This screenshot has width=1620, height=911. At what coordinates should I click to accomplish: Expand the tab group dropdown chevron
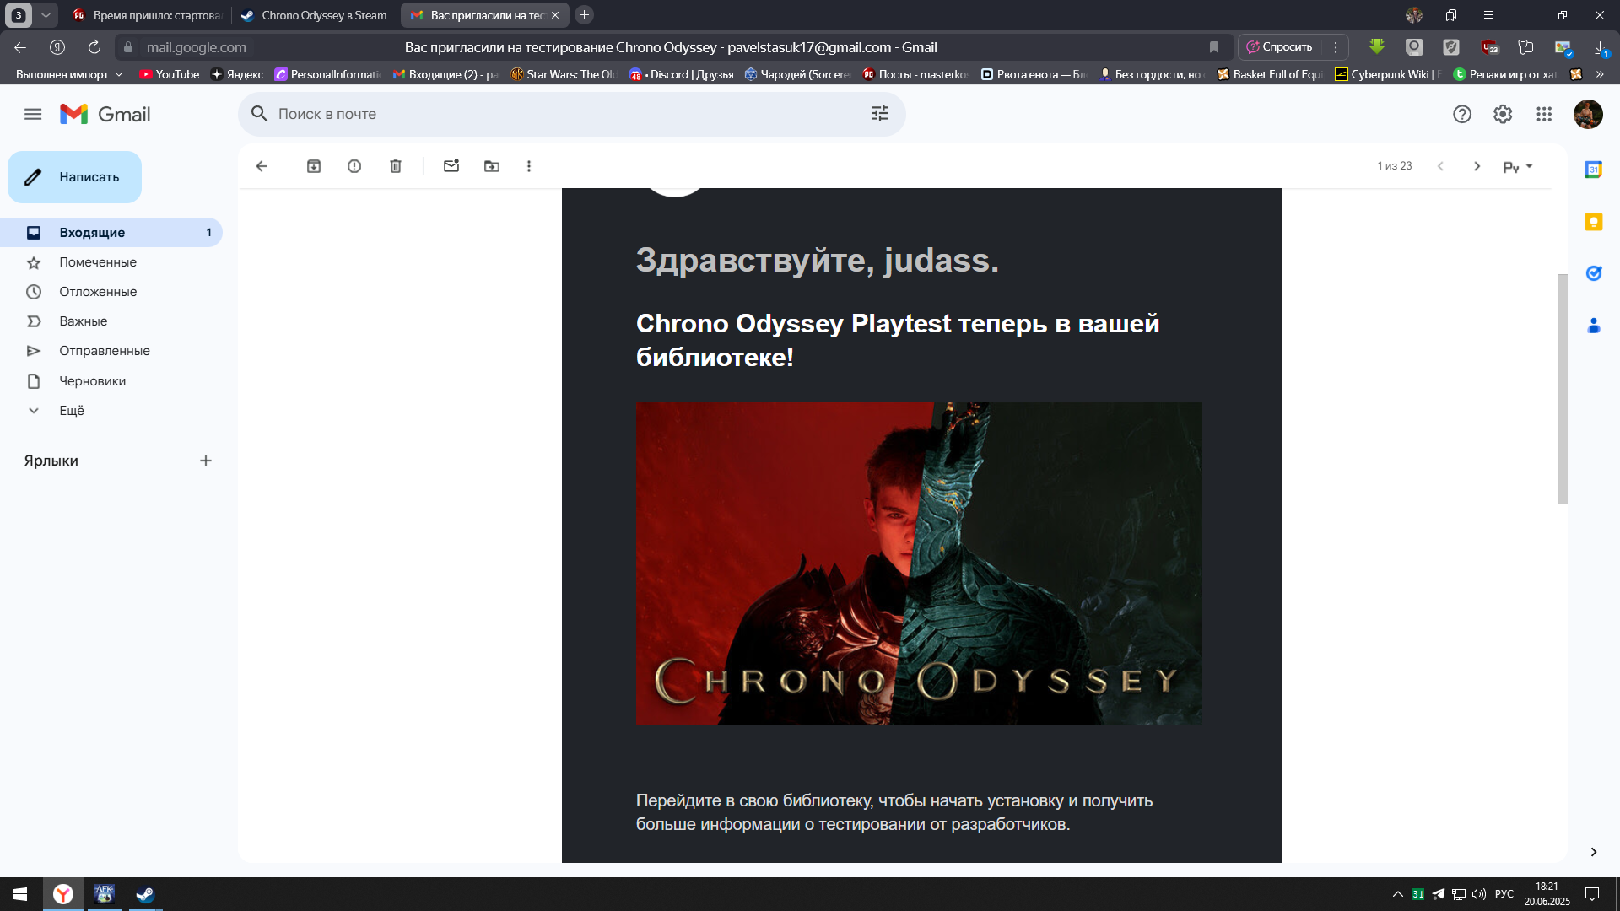click(x=46, y=15)
